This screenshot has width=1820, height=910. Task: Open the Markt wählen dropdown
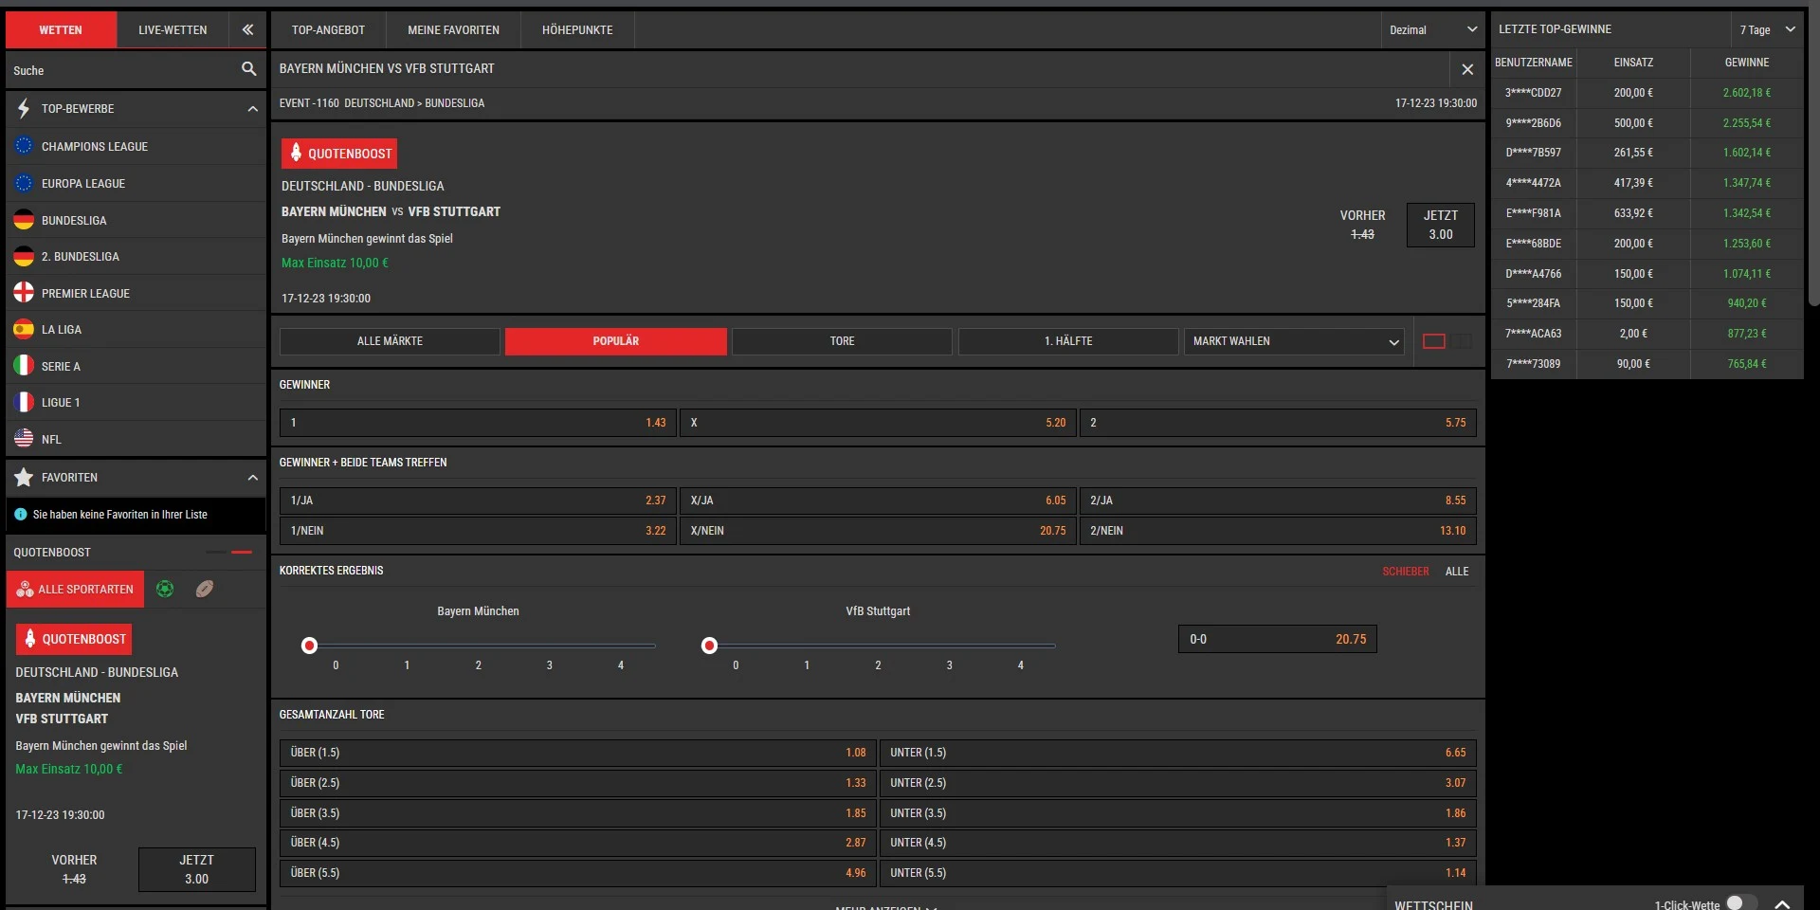1294,341
